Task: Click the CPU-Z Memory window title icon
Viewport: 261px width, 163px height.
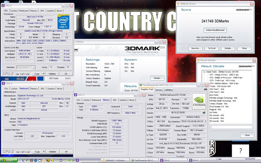Action: [75, 95]
